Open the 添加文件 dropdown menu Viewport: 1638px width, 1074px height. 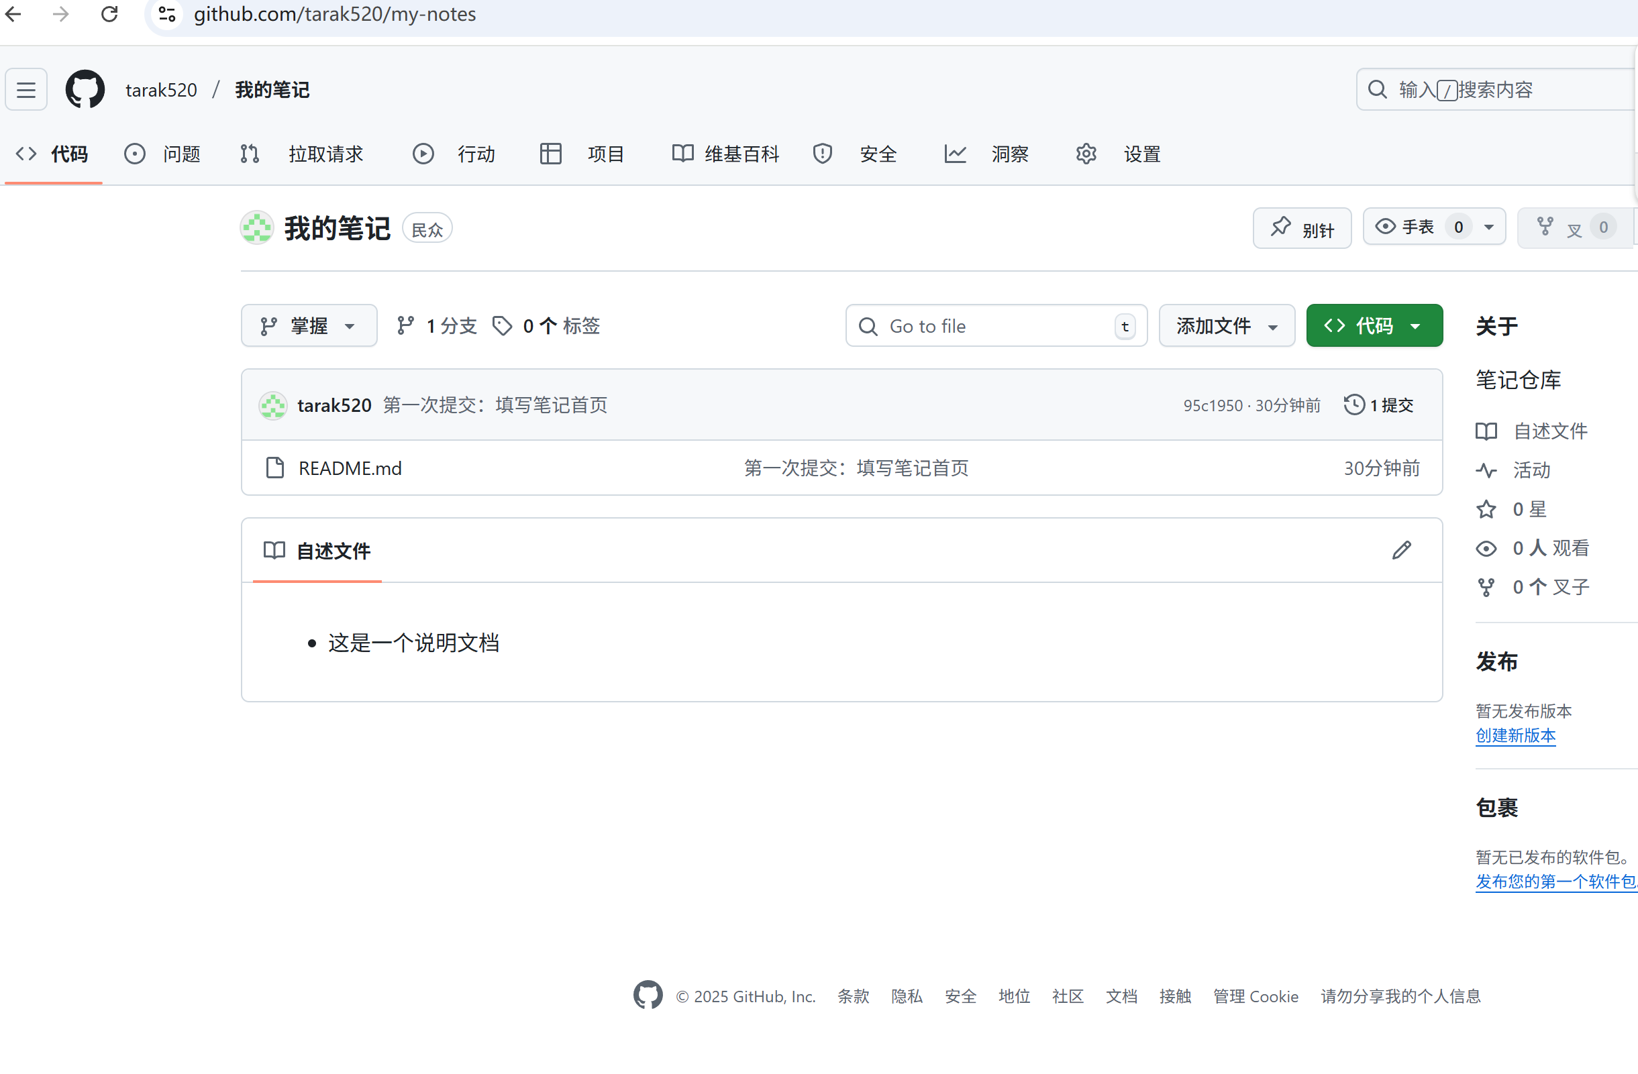tap(1226, 325)
